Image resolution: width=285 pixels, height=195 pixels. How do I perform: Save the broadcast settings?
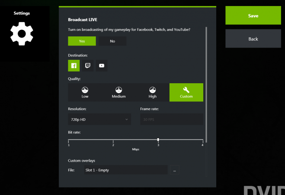[253, 16]
